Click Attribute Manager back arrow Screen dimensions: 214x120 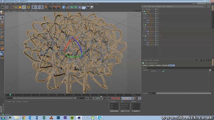(196, 60)
